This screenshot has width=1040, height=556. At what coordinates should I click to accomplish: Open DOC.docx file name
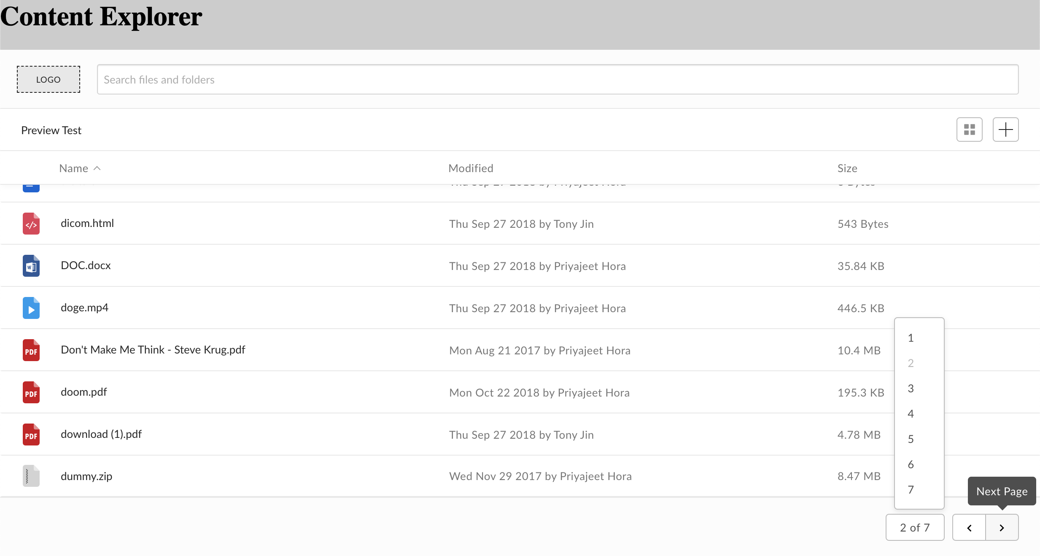coord(86,265)
